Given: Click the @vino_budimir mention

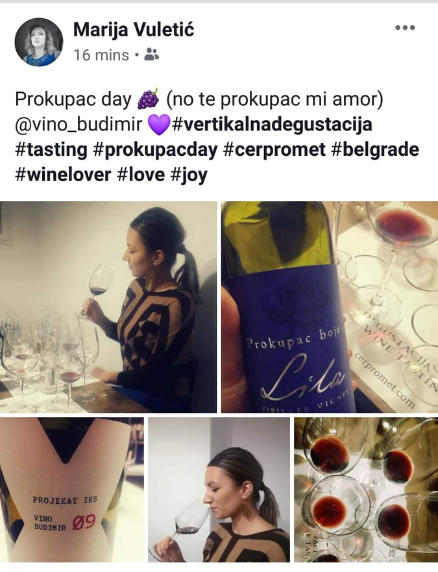Looking at the screenshot, I should click(79, 125).
